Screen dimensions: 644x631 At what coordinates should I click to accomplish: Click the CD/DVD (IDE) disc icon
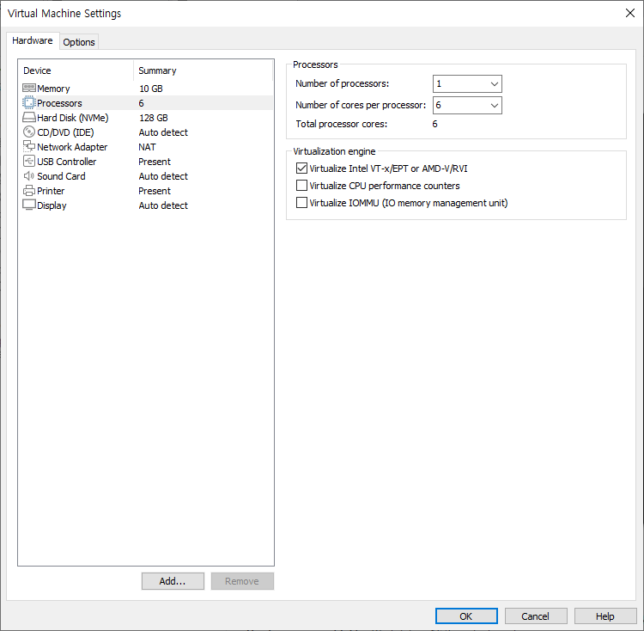(28, 132)
